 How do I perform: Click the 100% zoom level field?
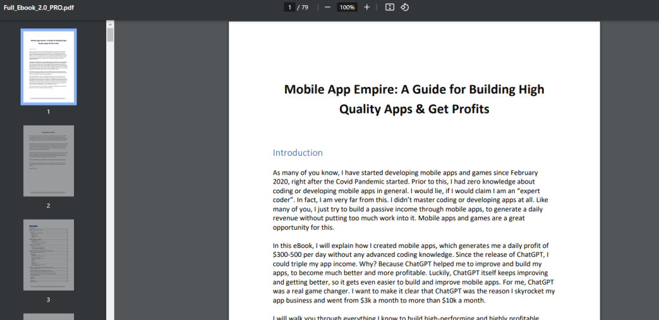pyautogui.click(x=347, y=7)
